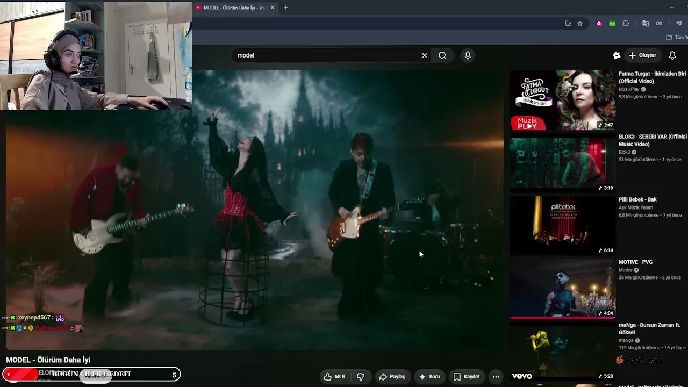Open Pilli Bebek - Bak video thumbnail
The height and width of the screenshot is (387, 688).
563,226
